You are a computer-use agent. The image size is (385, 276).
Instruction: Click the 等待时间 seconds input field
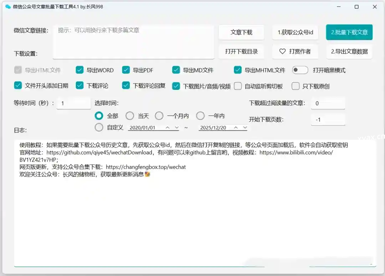(73, 103)
